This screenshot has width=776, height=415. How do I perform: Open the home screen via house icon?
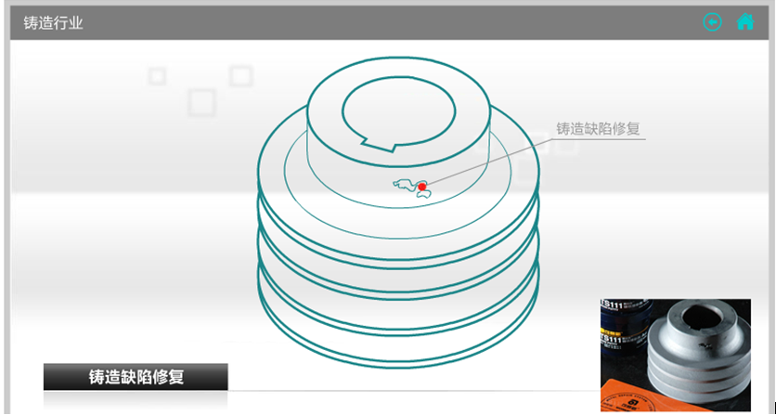745,21
